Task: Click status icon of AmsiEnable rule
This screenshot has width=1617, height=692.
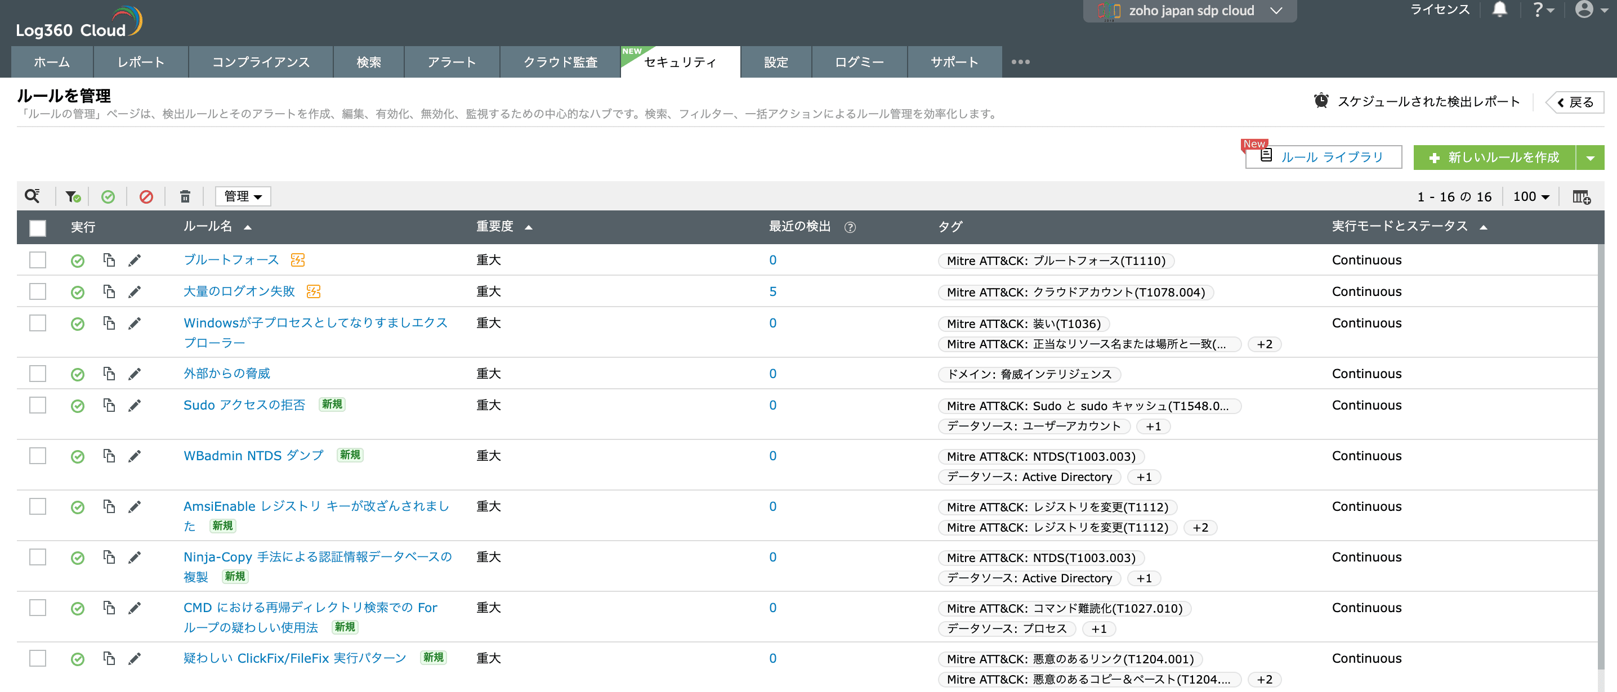Action: 78,507
